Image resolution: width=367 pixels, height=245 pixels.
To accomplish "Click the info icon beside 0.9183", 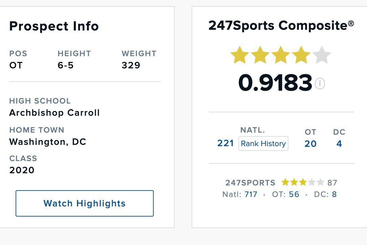I will [320, 84].
